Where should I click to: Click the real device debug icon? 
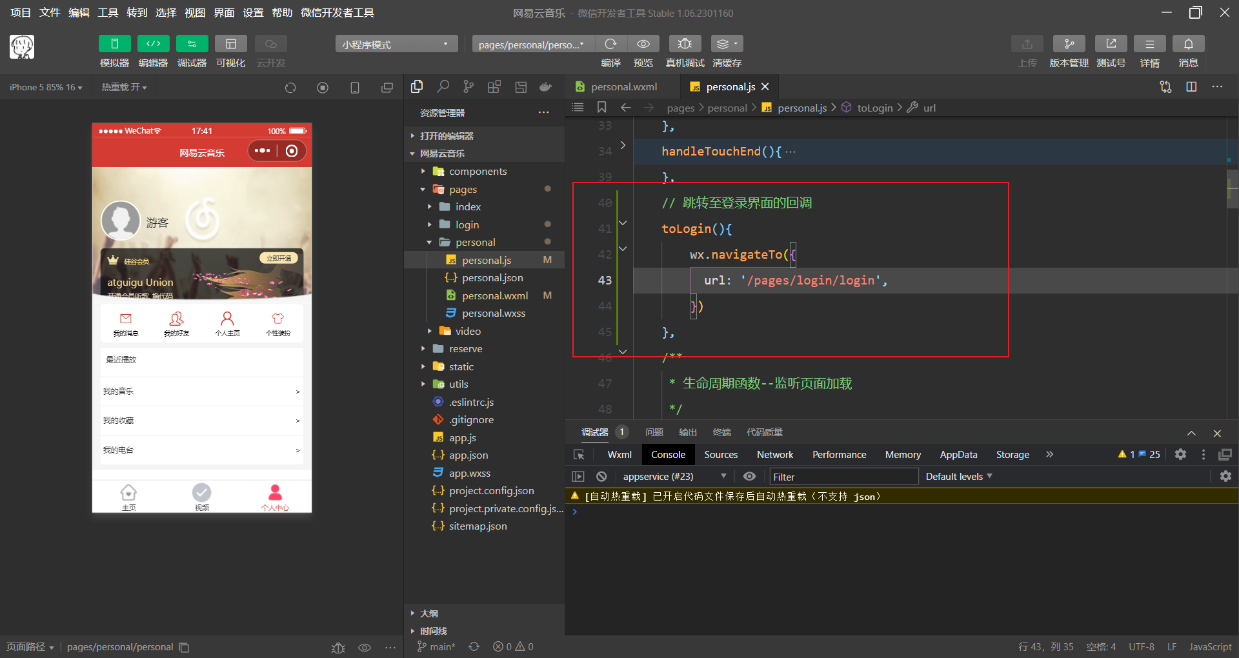point(685,44)
